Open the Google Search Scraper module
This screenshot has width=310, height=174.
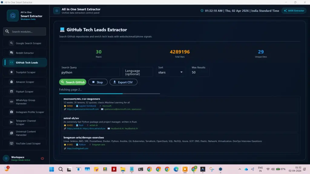[25, 43]
